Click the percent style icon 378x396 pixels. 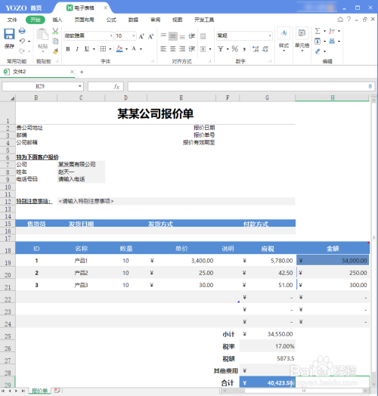tap(234, 48)
